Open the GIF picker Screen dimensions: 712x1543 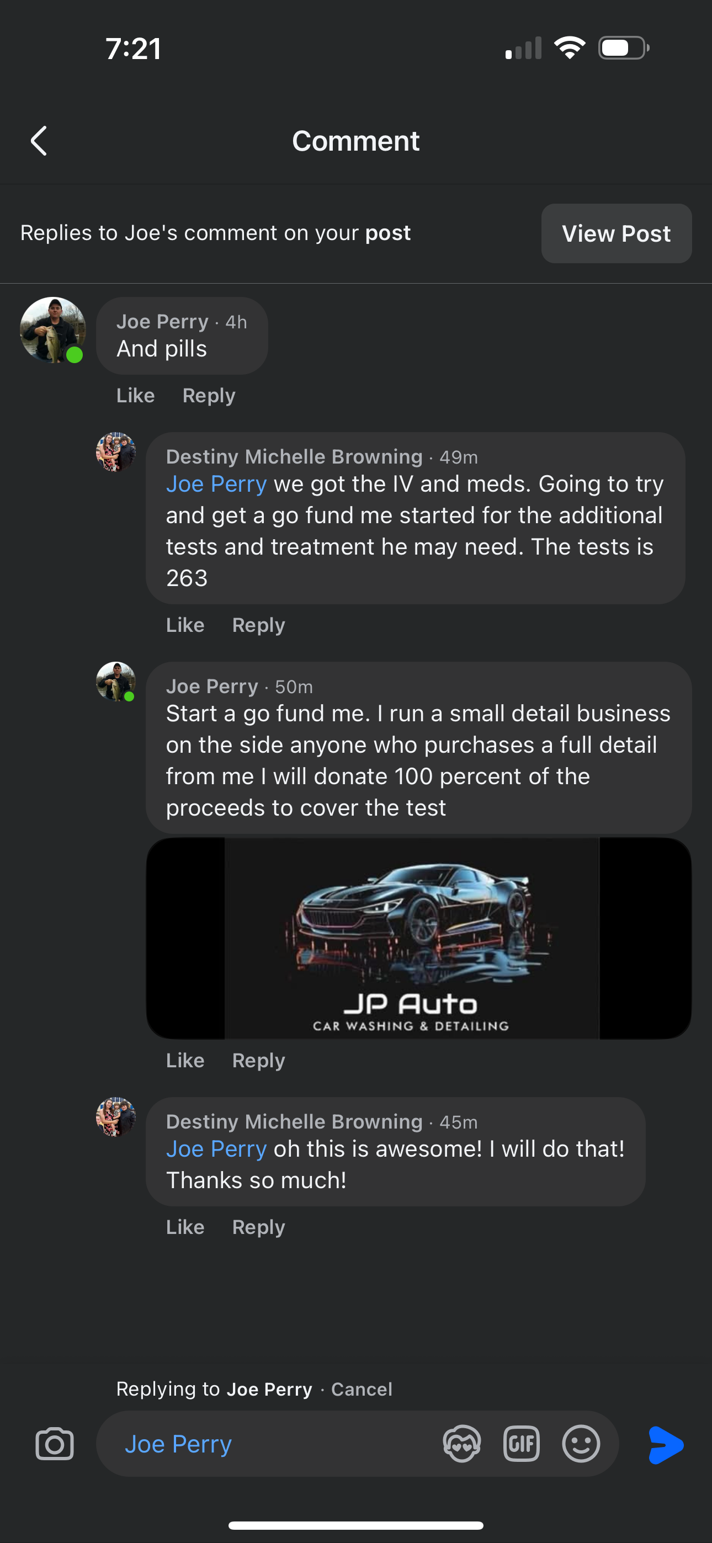[x=521, y=1444]
